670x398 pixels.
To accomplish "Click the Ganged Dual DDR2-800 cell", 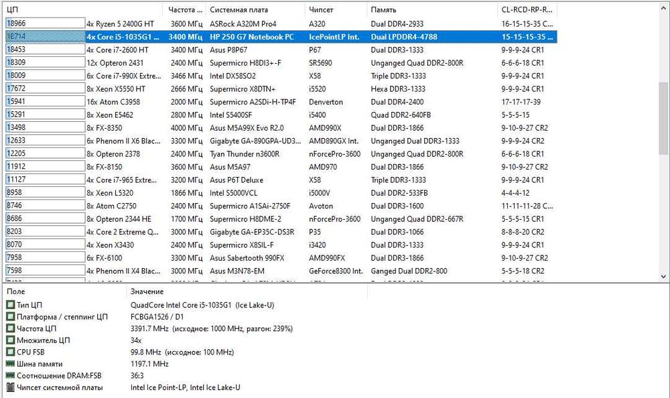I will pos(409,271).
